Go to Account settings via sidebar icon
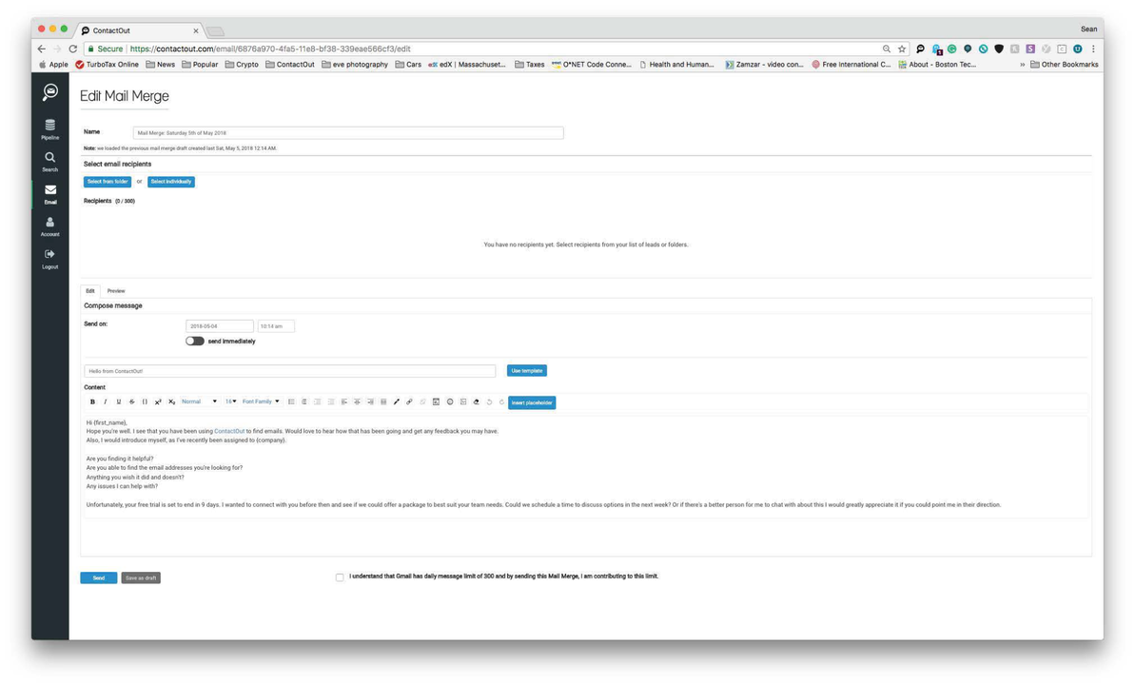The image size is (1135, 685). click(x=49, y=225)
